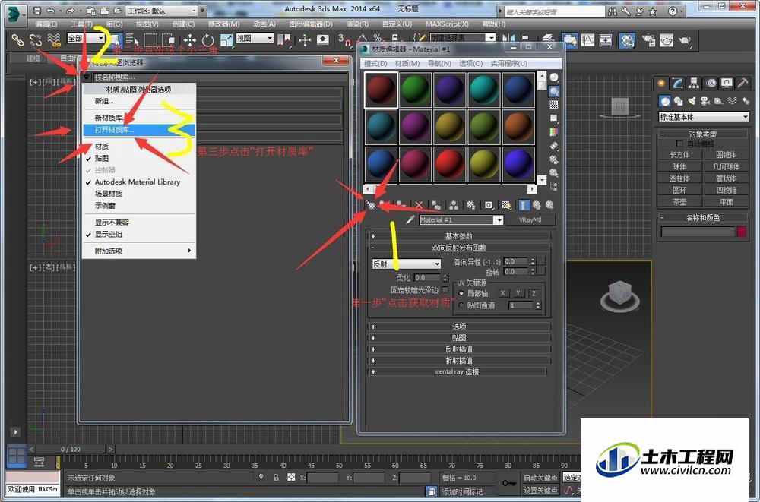Click 打开材质库... menu entry

139,130
